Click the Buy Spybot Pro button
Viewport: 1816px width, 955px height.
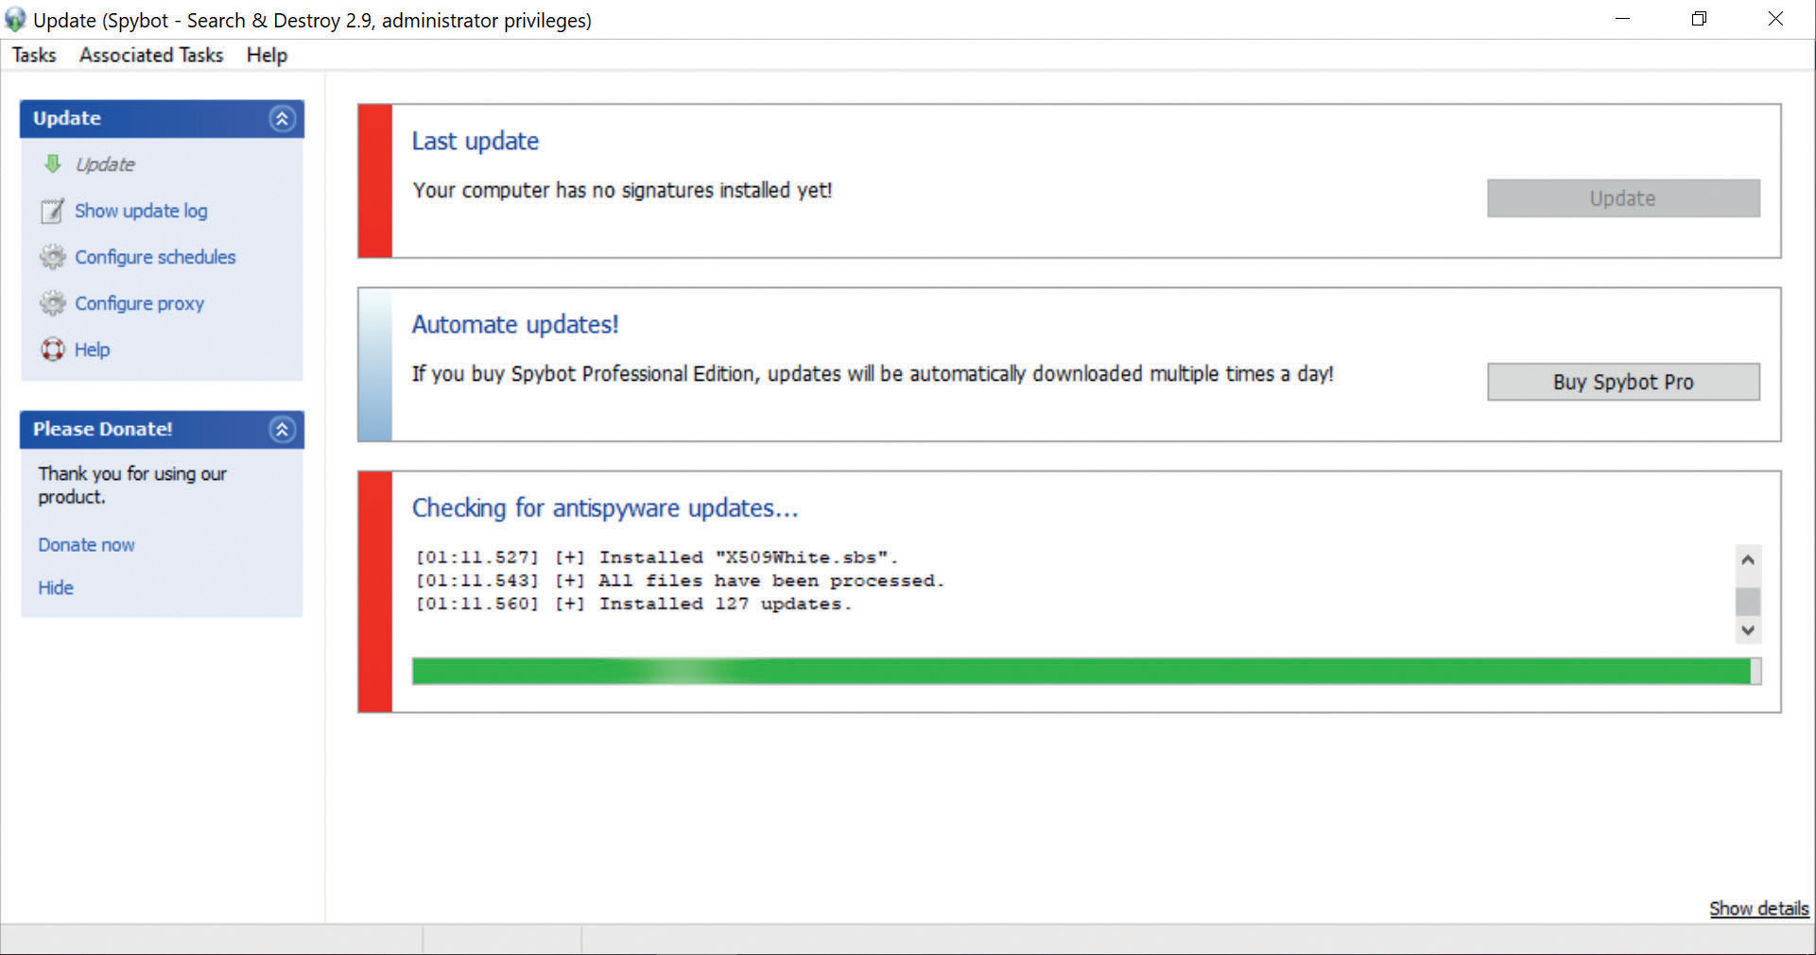1623,382
